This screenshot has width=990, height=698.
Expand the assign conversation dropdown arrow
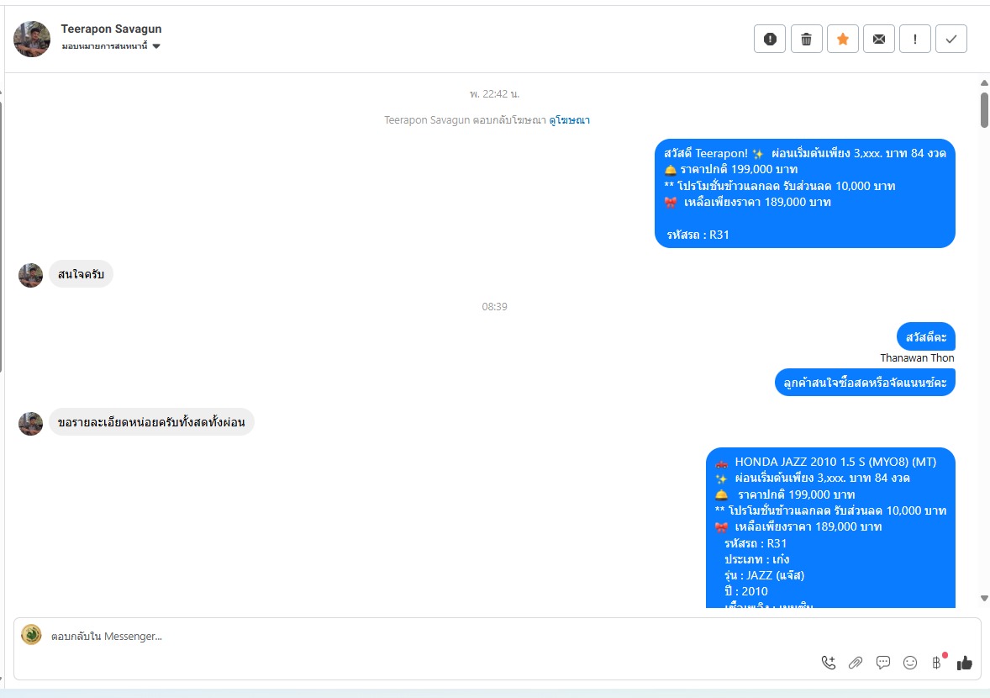pos(156,46)
